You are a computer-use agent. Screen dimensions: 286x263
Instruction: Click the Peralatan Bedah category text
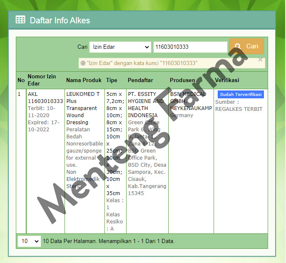[x=78, y=133]
